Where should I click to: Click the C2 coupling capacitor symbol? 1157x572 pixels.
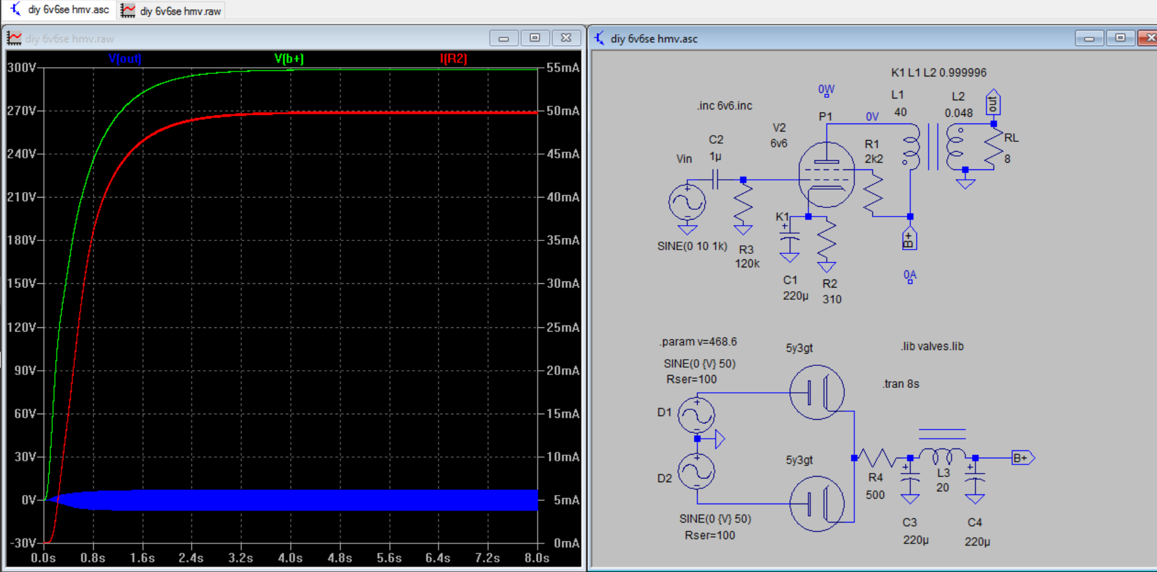(716, 179)
